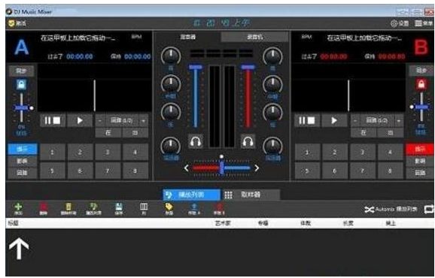Screen dimensions: 435x278
Task: Enable headphone cue for deck B
Action: click(248, 141)
